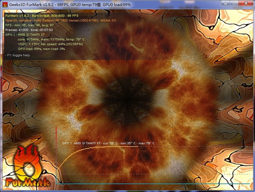The width and height of the screenshot is (255, 192).
Task: Click the 'FurMark v1.9.2 - Burn-in test' line
Action: click(42, 16)
